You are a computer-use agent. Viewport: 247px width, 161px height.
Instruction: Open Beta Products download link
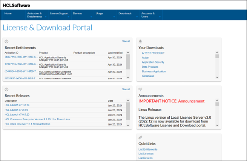coord(150,67)
